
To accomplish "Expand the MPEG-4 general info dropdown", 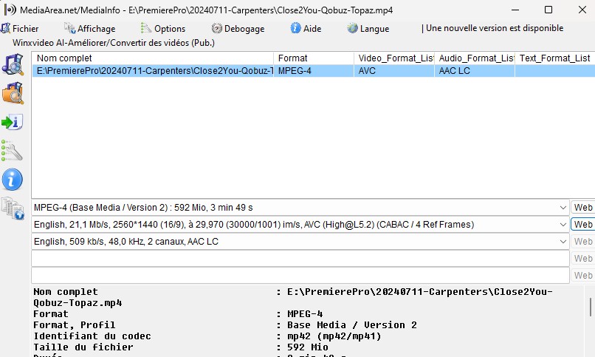I will 563,208.
